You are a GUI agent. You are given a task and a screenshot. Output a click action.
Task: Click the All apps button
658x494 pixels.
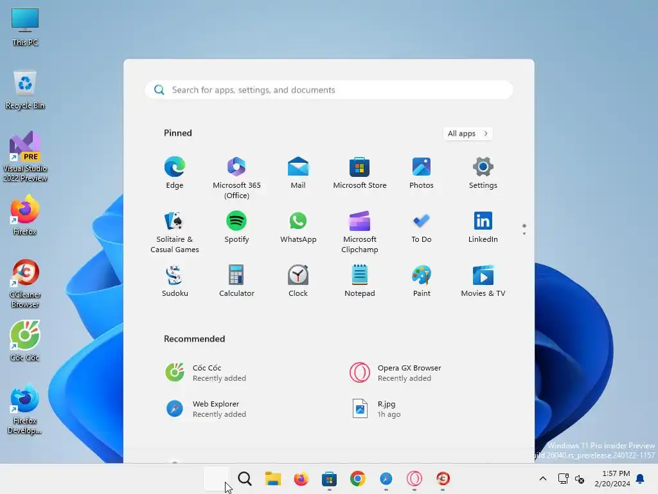coord(468,134)
